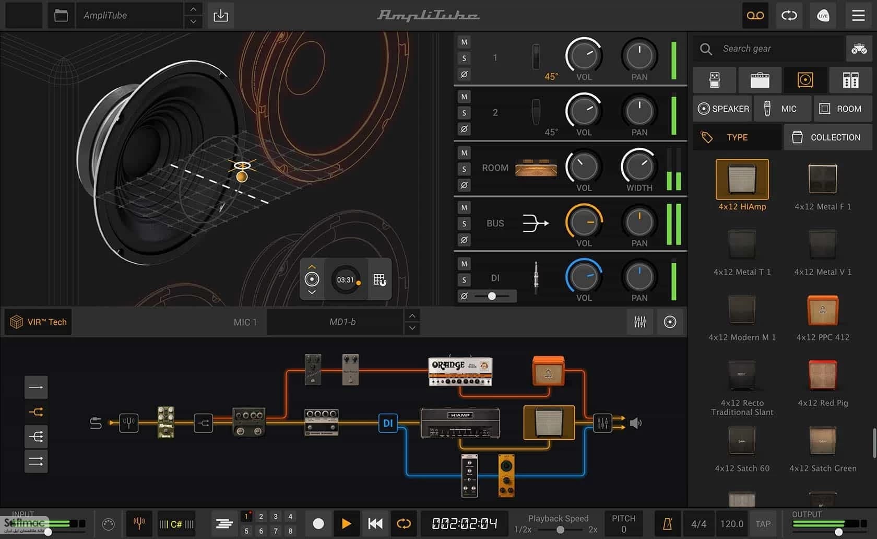
Task: Adjust the DI channel phase slider
Action: (x=492, y=296)
